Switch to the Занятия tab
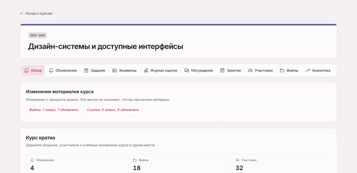This screenshot has height=173, width=357. point(231,71)
